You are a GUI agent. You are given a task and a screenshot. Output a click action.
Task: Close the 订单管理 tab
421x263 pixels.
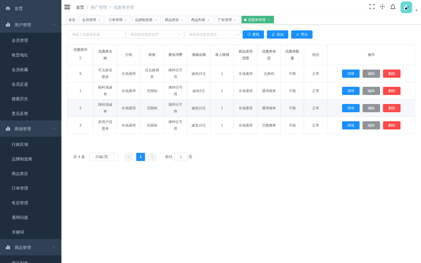click(126, 20)
